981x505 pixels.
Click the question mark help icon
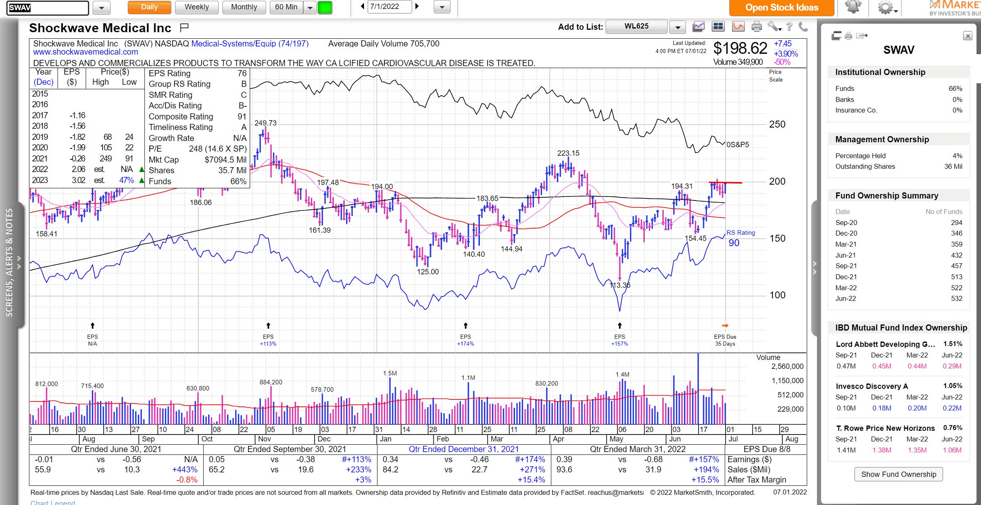tap(789, 27)
